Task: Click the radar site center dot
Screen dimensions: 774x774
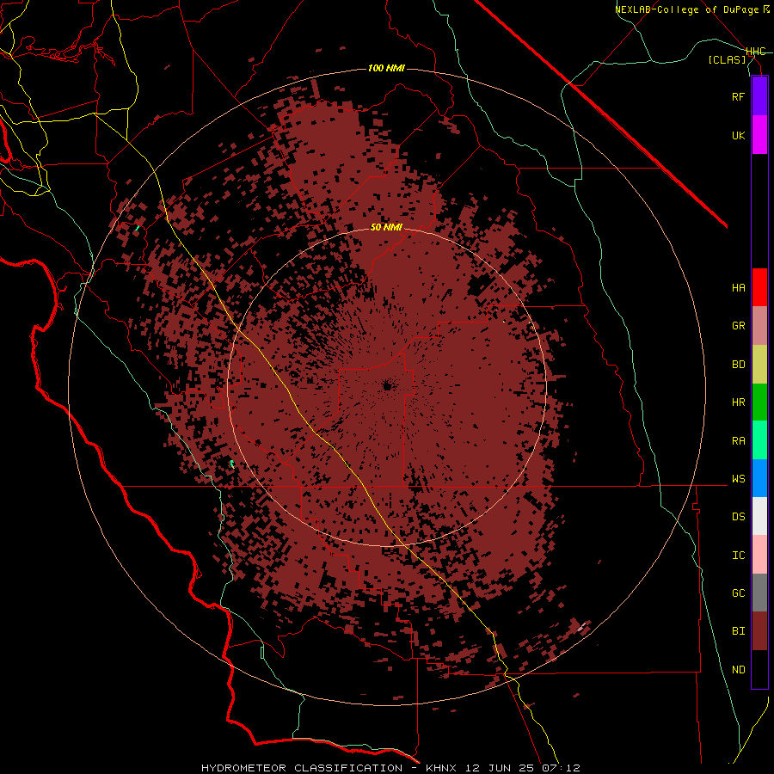Action: point(387,386)
